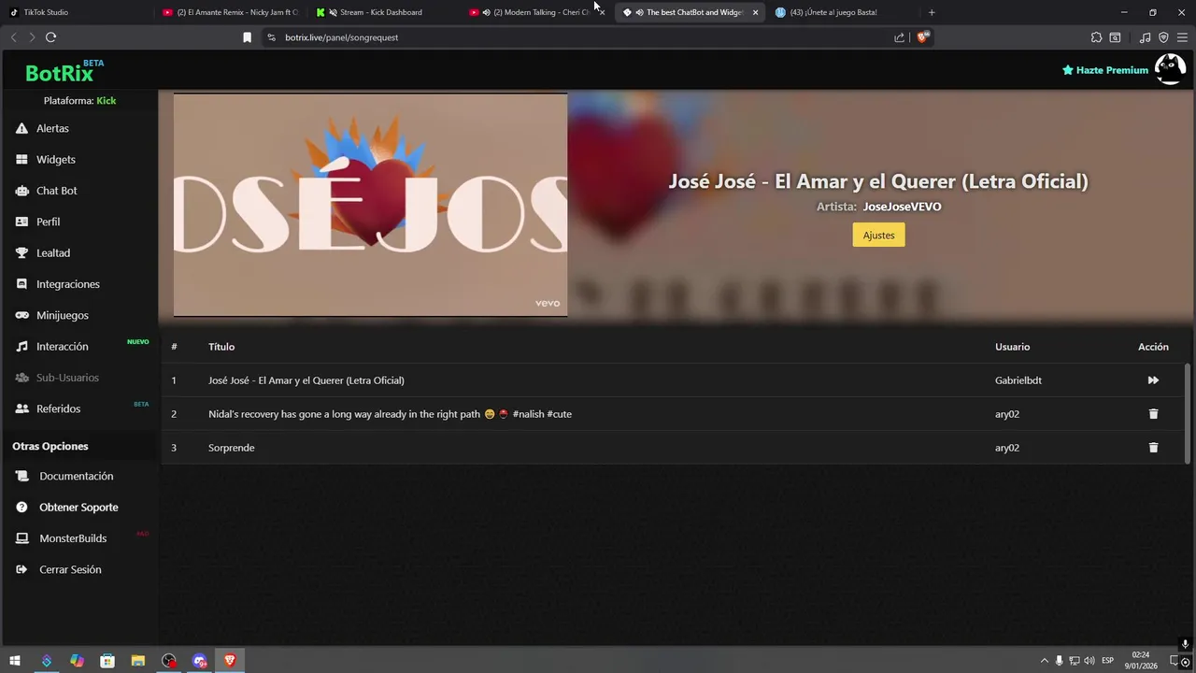1196x673 pixels.
Task: Close the BotRix browser tab
Action: (754, 12)
